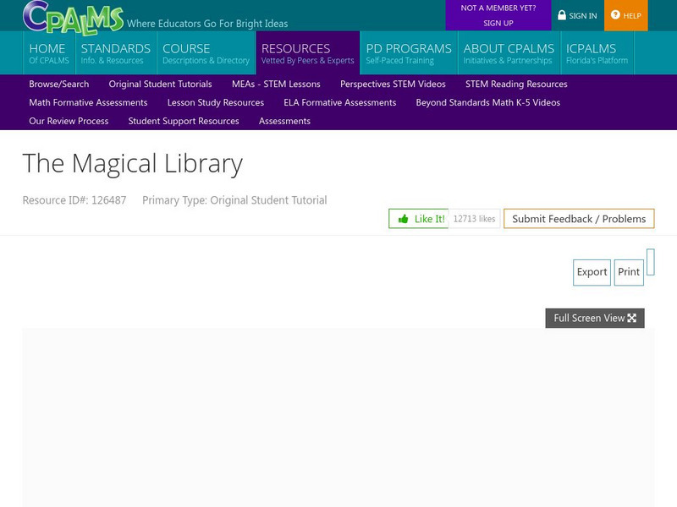Open the Home of CPALMS menu
Image resolution: width=677 pixels, height=507 pixels.
(x=48, y=53)
